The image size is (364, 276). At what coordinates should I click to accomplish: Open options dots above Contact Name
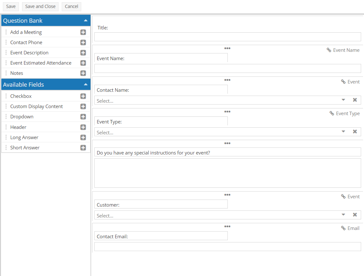[227, 80]
